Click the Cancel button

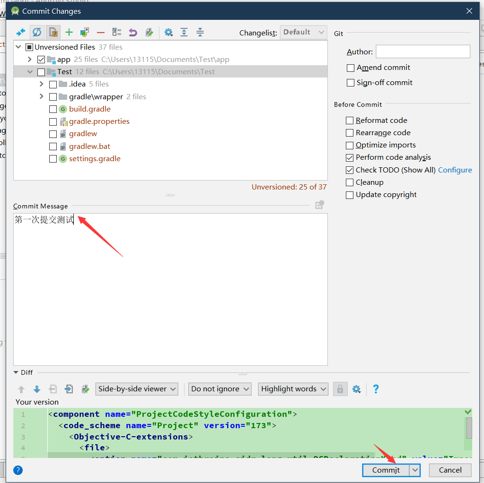[450, 470]
